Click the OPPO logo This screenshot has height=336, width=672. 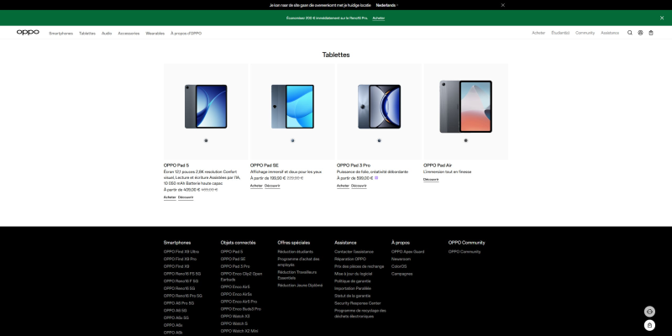click(28, 32)
